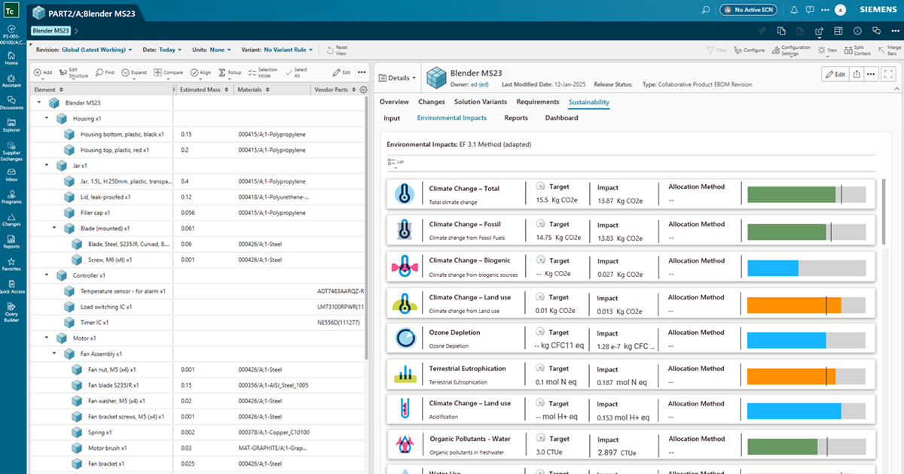904x474 pixels.
Task: Click Configure in the toolbar
Action: tap(748, 50)
